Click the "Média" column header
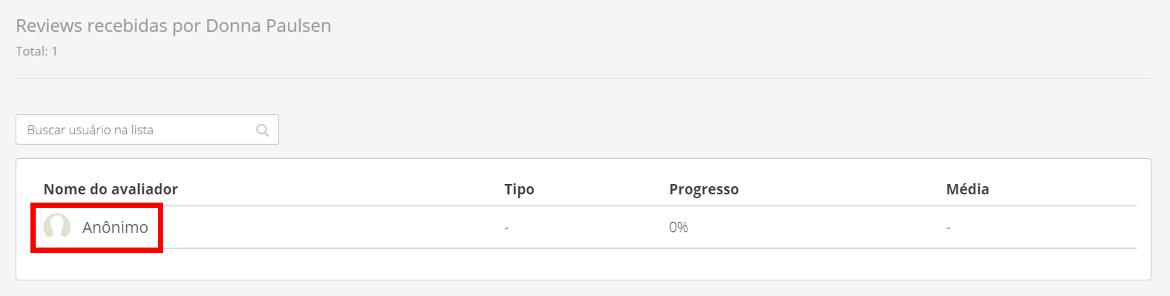Screen dimensions: 1170x296 [967, 189]
